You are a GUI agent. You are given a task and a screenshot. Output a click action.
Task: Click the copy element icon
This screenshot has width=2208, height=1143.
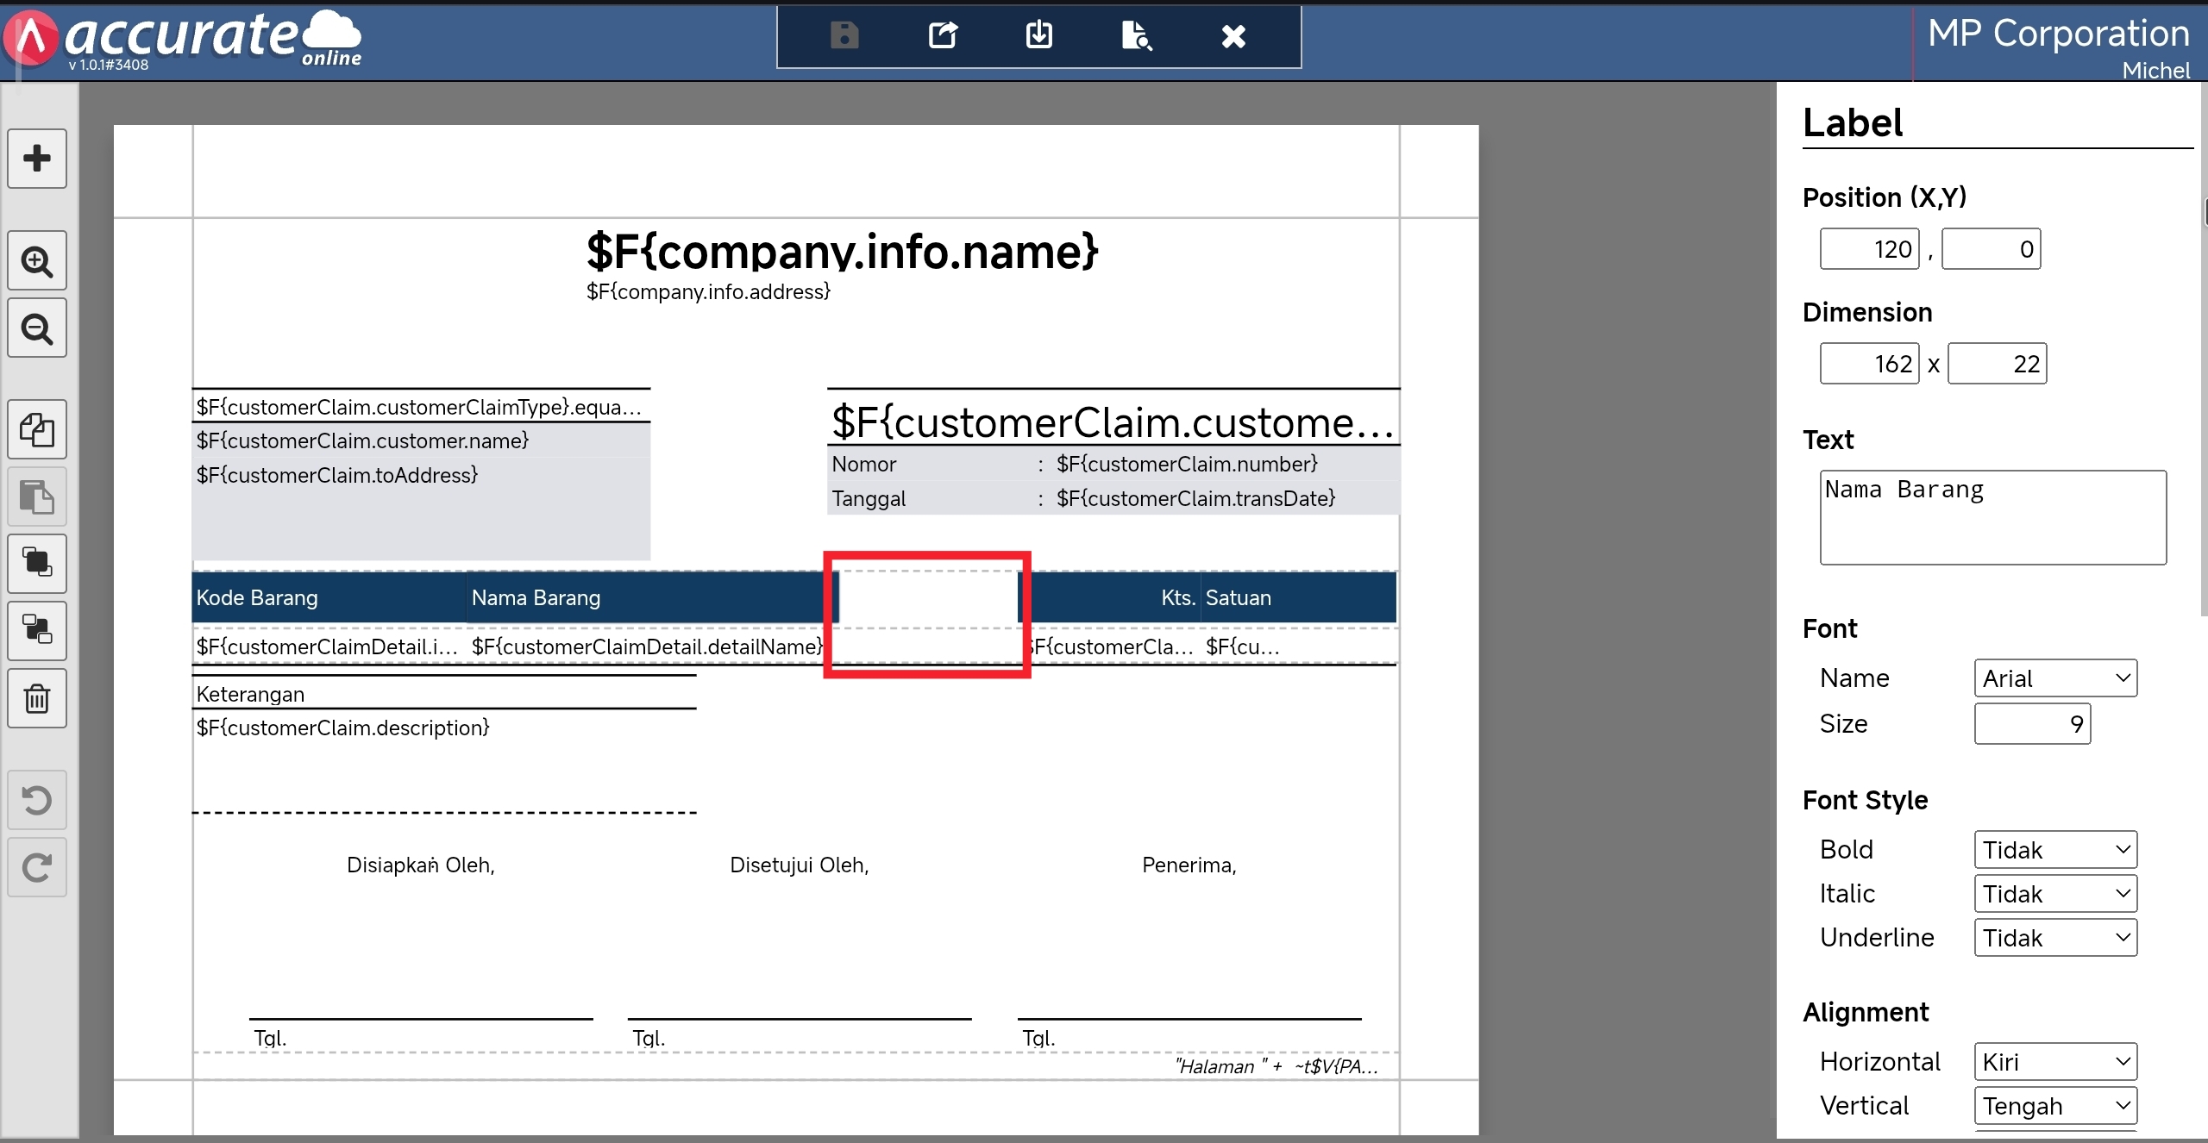(x=36, y=429)
